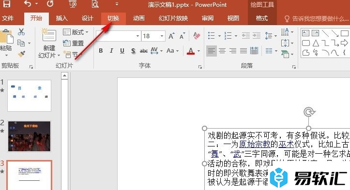Click the 原始宗教 hyperlink in the text box
This screenshot has width=350, height=190.
tap(255, 145)
